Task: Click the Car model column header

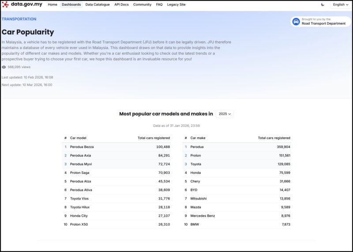Action: tap(78, 138)
